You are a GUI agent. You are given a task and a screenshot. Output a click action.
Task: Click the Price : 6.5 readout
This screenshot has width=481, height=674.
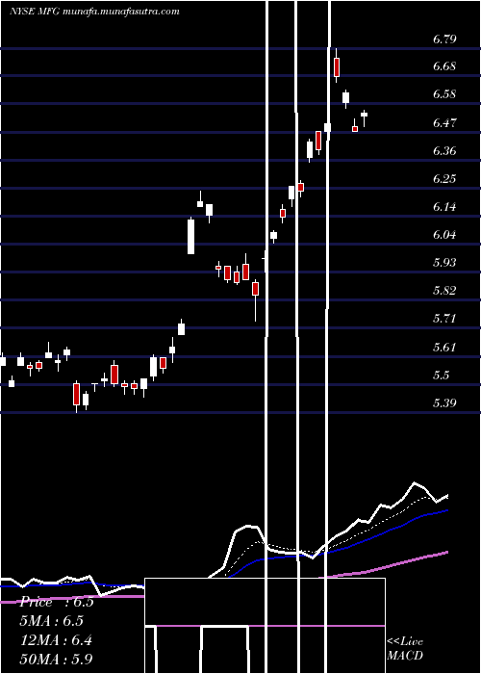pyautogui.click(x=57, y=602)
